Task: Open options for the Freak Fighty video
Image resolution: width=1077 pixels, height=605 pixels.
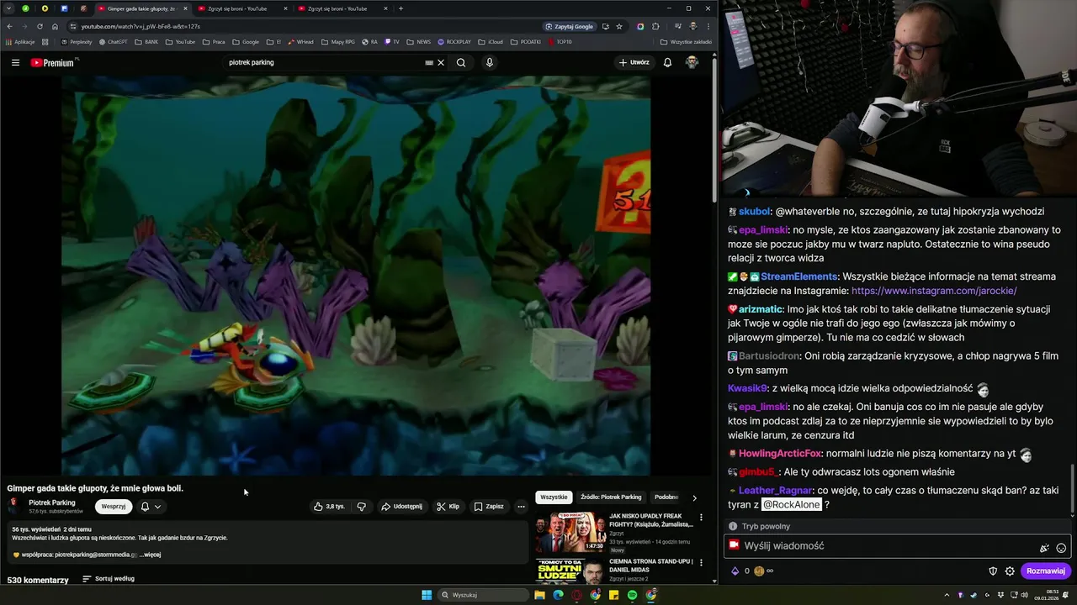Action: pos(701,518)
